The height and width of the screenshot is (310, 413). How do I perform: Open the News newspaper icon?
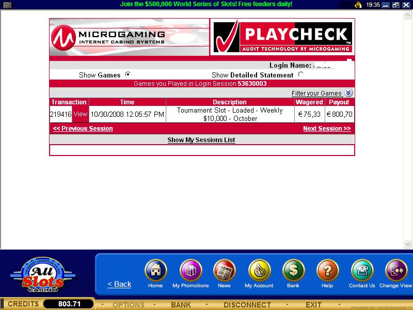click(x=225, y=270)
